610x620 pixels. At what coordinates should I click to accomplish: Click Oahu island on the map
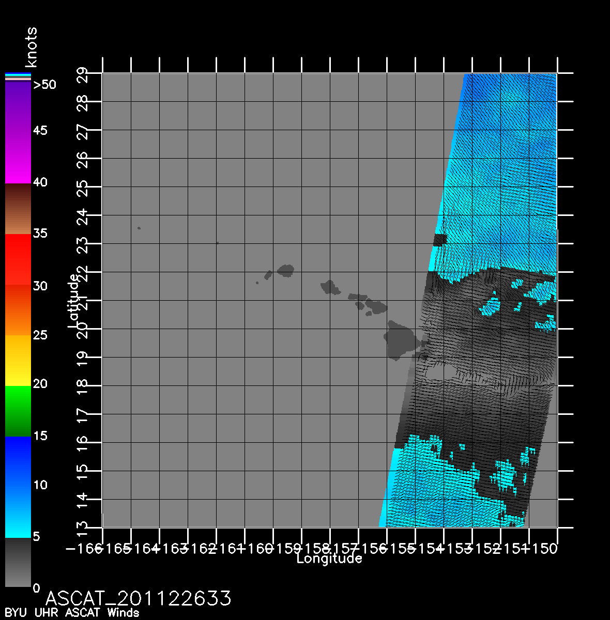point(330,287)
